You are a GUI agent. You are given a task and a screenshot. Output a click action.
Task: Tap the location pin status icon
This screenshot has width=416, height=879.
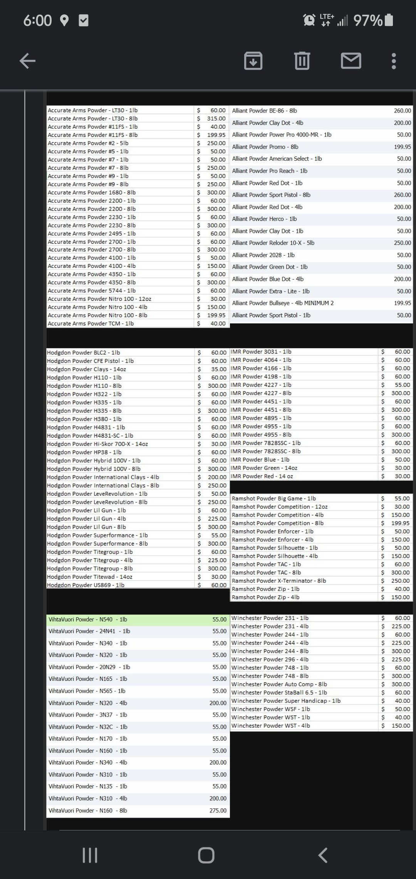pos(64,20)
